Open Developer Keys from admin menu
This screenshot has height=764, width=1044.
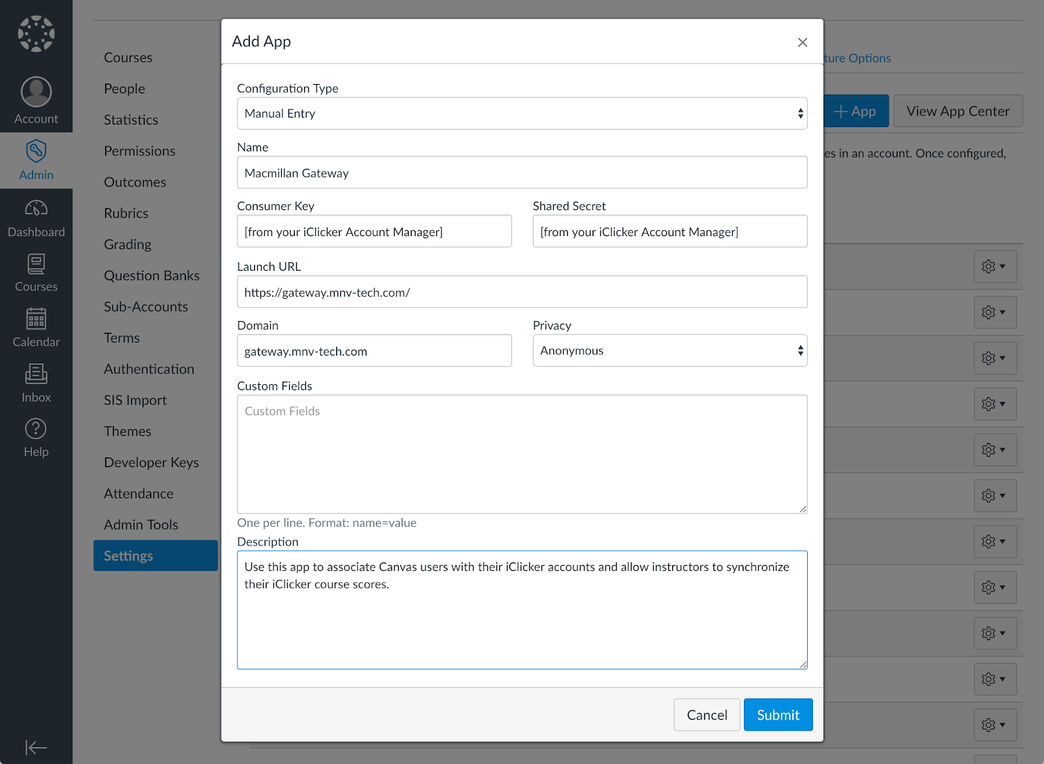pos(151,462)
